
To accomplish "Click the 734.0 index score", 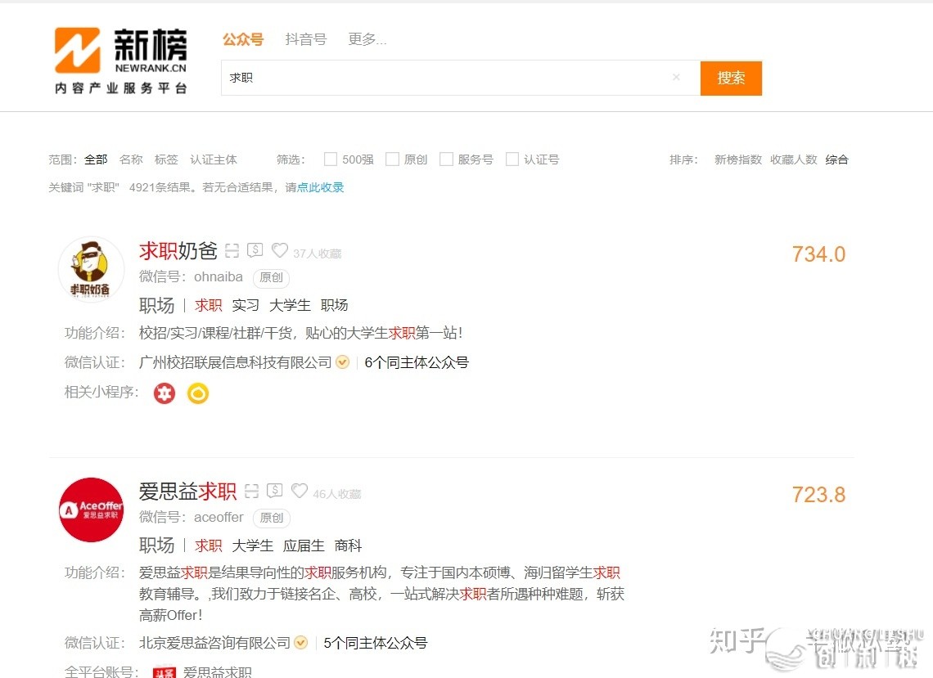I will [818, 254].
